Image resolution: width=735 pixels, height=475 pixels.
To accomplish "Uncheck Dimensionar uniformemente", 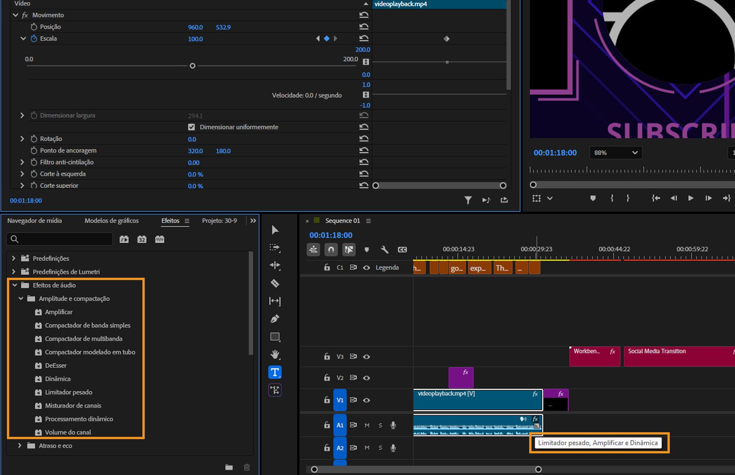I will pyautogui.click(x=191, y=127).
